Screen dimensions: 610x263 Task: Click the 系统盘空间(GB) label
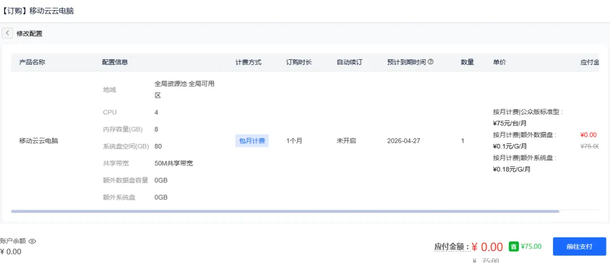point(126,147)
